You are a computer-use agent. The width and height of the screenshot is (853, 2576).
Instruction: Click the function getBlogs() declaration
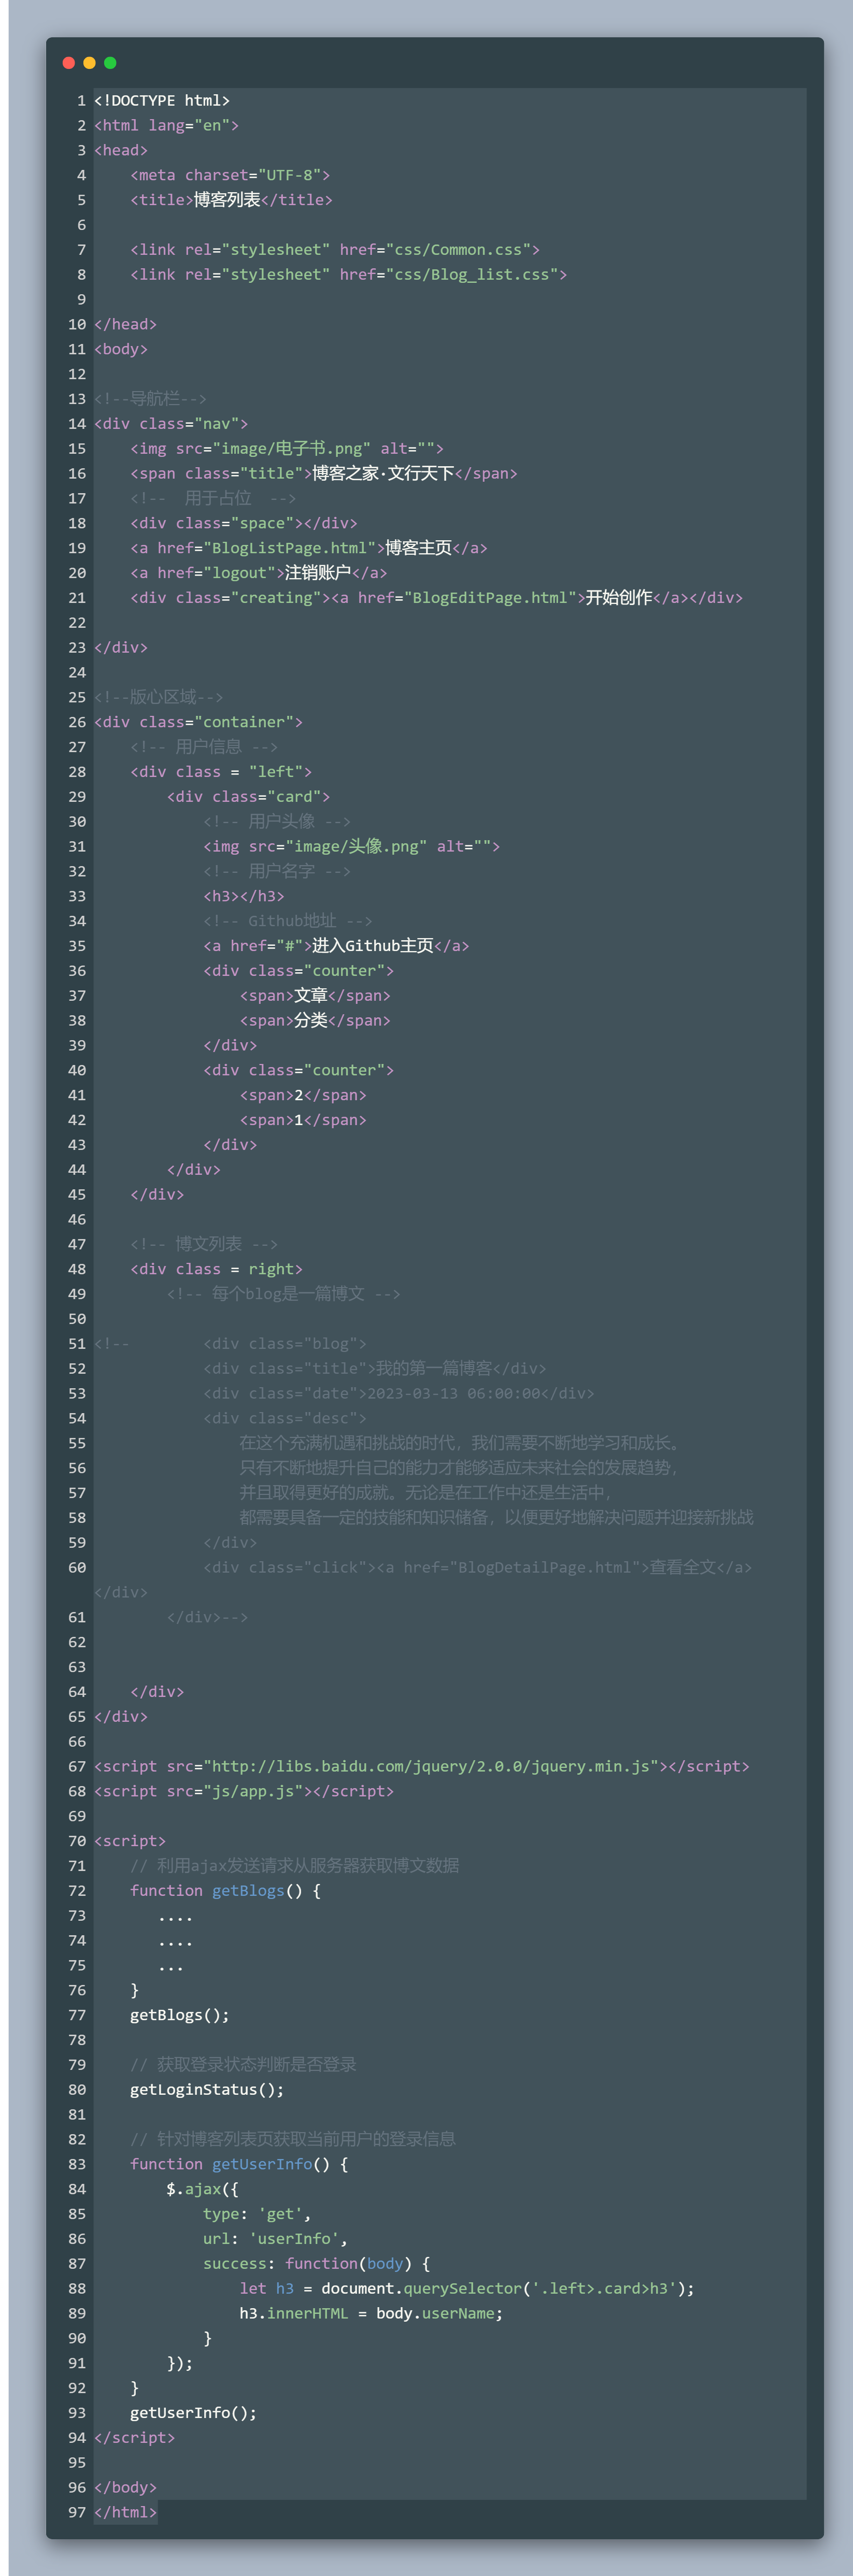(225, 1891)
